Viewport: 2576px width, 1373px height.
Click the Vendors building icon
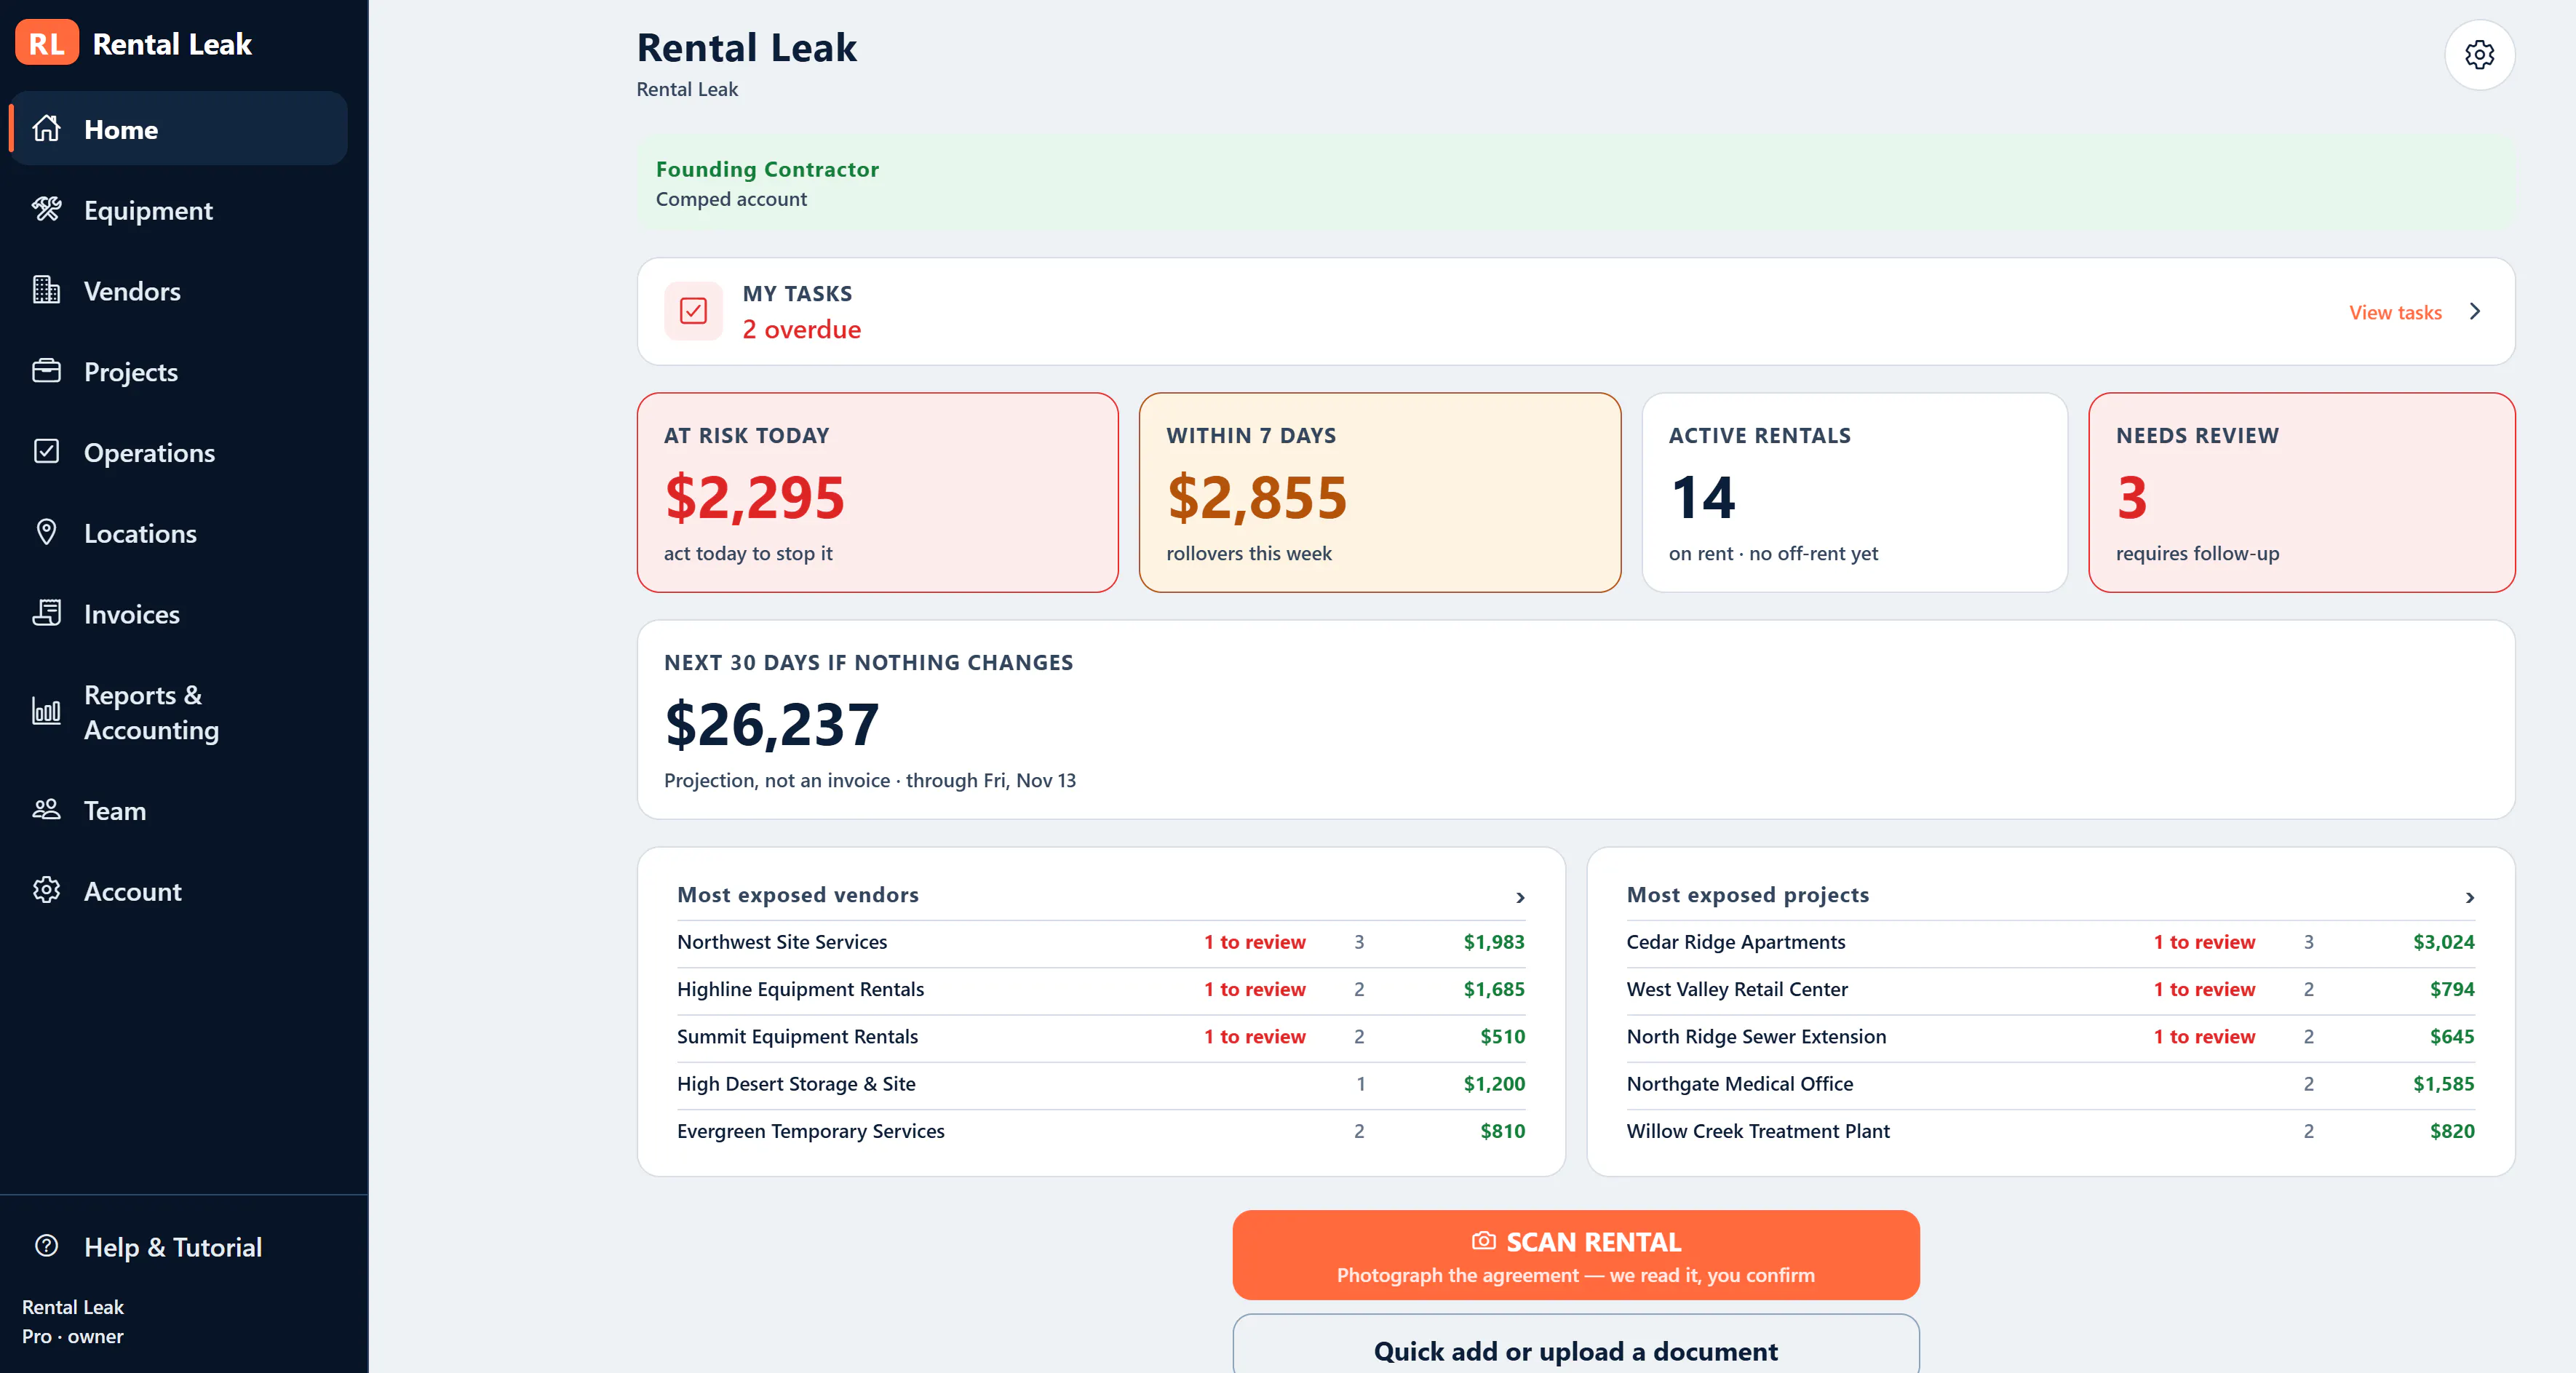(46, 290)
